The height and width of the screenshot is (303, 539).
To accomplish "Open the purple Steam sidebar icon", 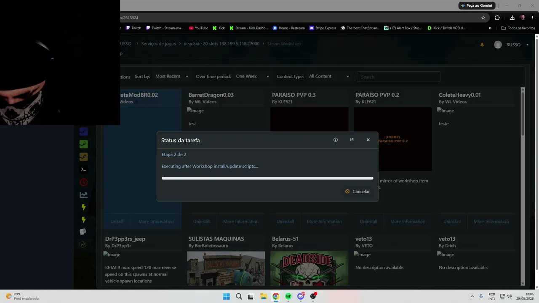I will tap(83, 132).
